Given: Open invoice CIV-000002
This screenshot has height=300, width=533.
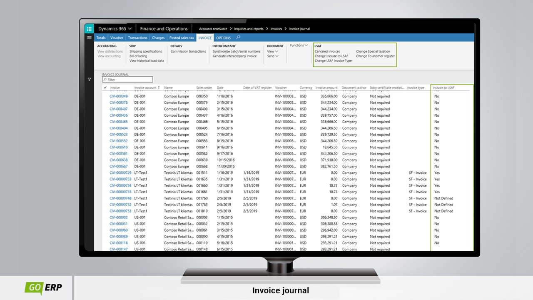Looking at the screenshot, I should [119, 217].
